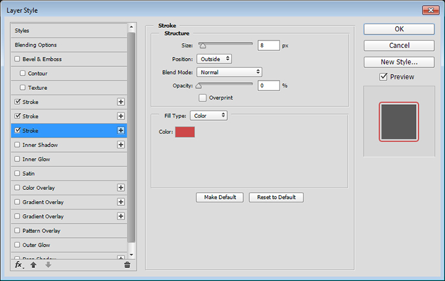Click the plus icon beside Color Overlay
The height and width of the screenshot is (281, 445).
121,188
